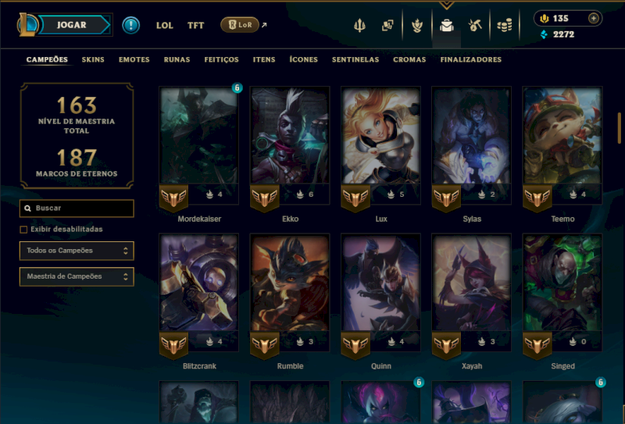The width and height of the screenshot is (625, 424).
Task: Switch to the RUNAS tab
Action: pos(177,59)
